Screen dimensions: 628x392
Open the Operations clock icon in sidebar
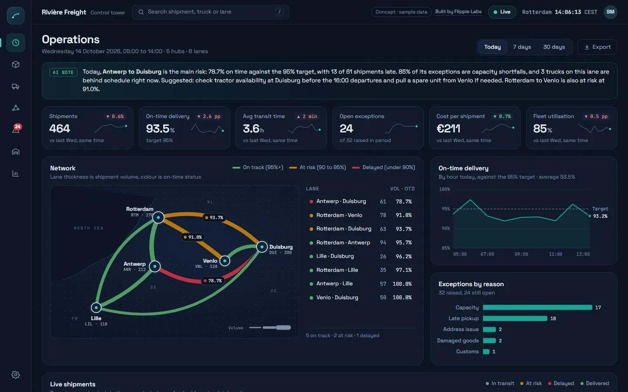pos(16,43)
